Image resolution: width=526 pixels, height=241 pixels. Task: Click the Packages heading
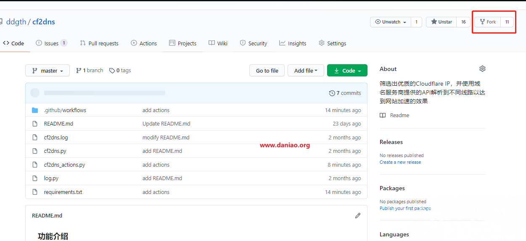pyautogui.click(x=392, y=188)
